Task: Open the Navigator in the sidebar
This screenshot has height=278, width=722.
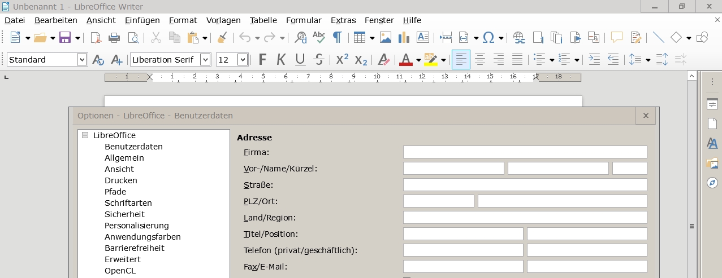Action: point(712,183)
